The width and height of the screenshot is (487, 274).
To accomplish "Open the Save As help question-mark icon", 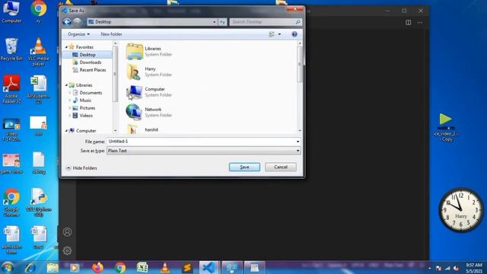I will click(294, 34).
